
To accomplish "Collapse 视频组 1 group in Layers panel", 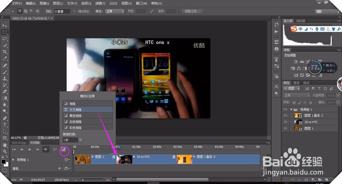I will [291, 109].
